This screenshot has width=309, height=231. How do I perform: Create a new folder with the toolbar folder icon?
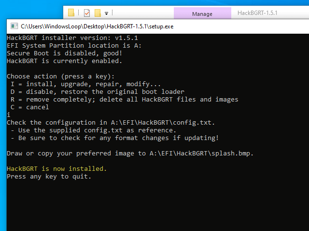tap(98, 13)
